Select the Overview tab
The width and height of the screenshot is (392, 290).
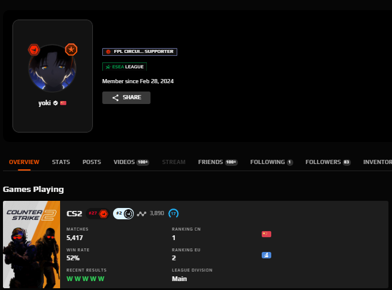point(24,162)
